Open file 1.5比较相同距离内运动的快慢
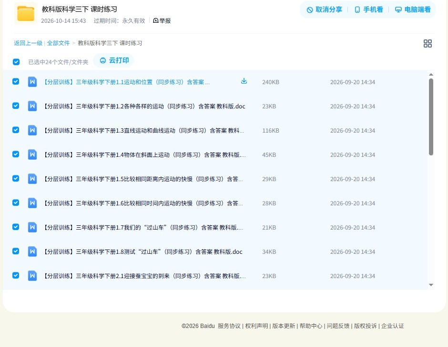448x347 pixels. tap(143, 179)
